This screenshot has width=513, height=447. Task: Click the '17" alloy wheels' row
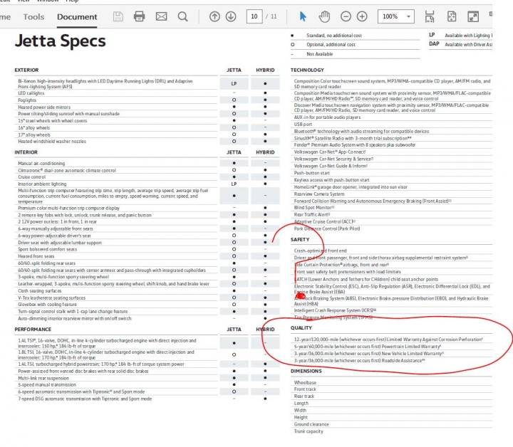pyautogui.click(x=147, y=135)
